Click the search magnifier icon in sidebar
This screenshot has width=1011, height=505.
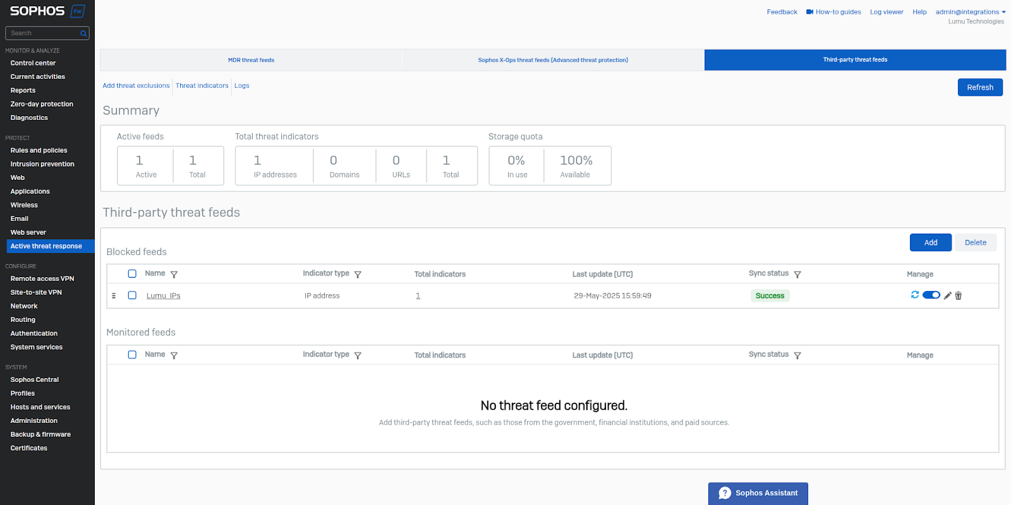point(83,33)
